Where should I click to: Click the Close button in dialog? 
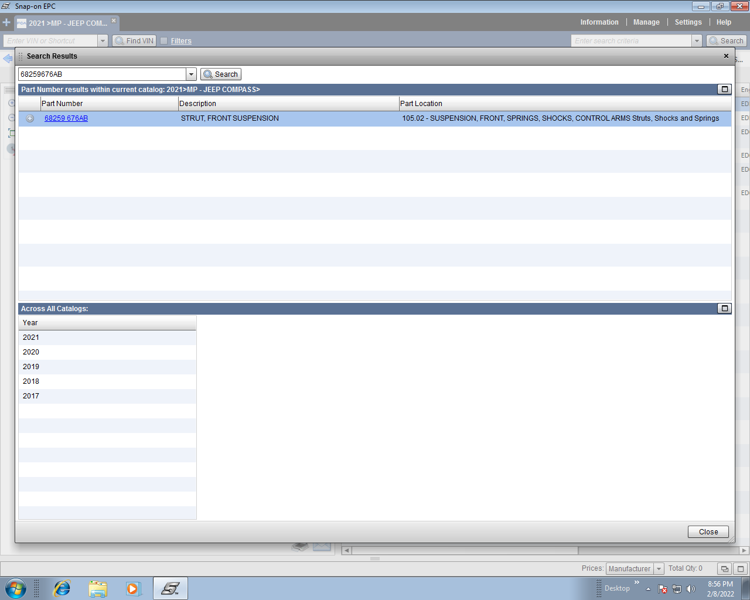point(708,532)
